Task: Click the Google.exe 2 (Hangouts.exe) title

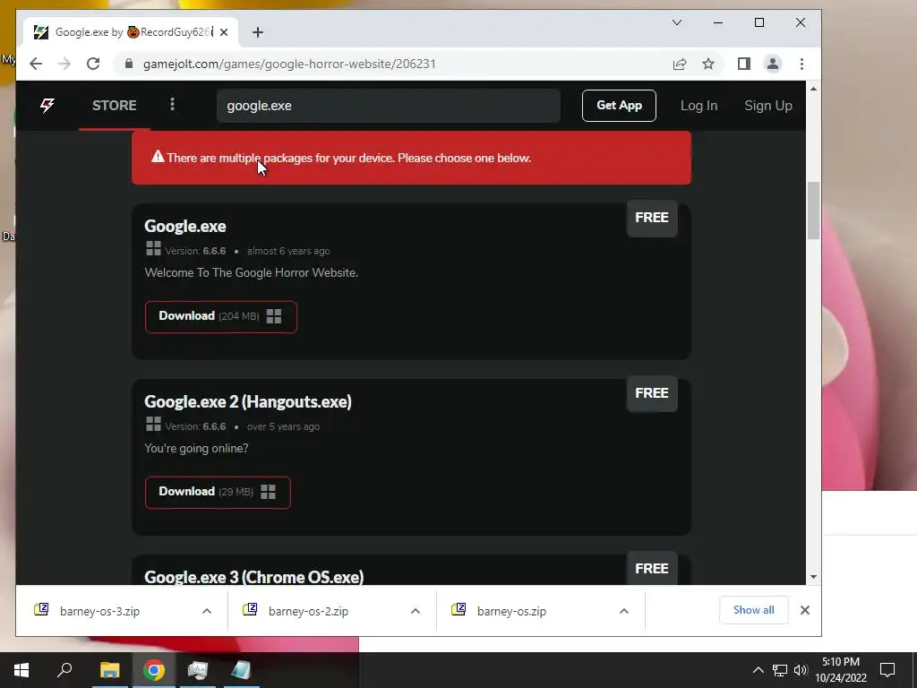Action: 248,402
